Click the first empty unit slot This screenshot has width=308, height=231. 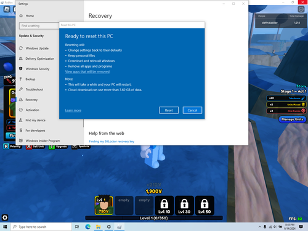tap(124, 205)
